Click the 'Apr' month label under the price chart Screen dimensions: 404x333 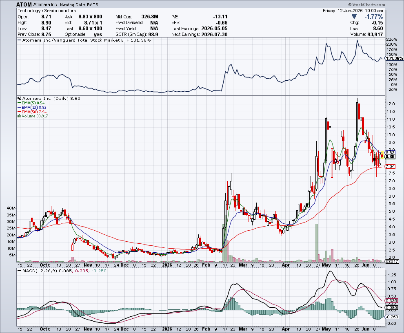(x=286, y=265)
